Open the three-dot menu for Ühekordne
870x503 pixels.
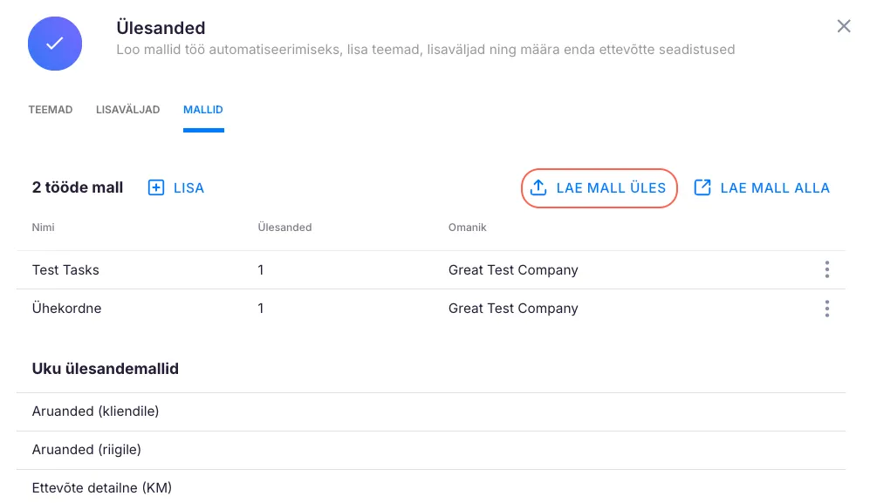coord(826,309)
